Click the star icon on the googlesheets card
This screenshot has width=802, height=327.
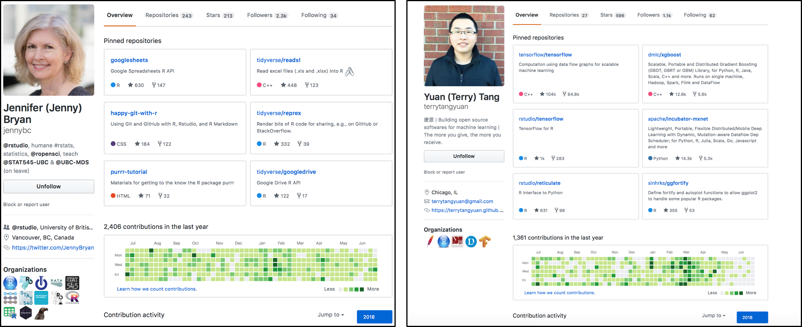(x=130, y=85)
